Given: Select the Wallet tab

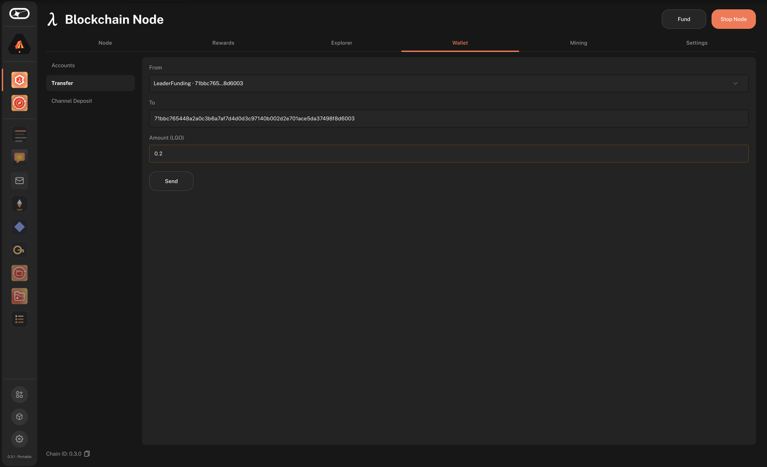Looking at the screenshot, I should coord(460,43).
